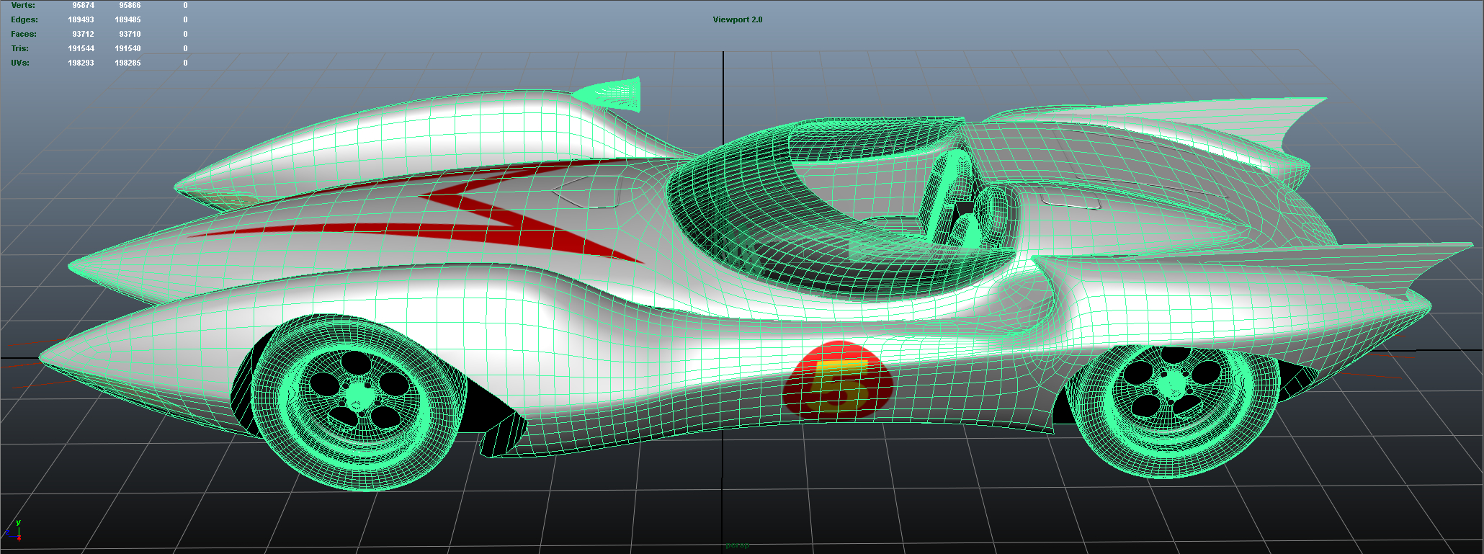
Task: Click the vertex count value 95874
Action: tap(83, 5)
